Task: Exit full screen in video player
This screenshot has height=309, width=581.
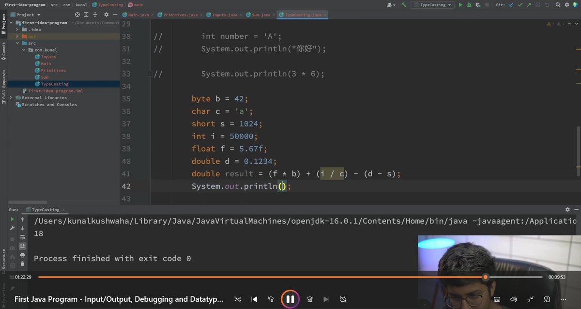Action: 530,299
